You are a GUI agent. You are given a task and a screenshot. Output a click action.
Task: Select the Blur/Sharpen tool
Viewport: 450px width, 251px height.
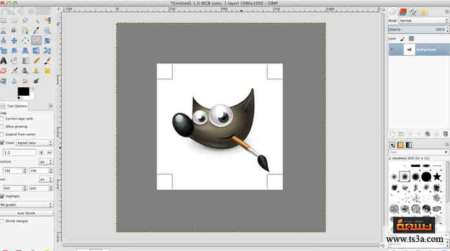pyautogui.click(x=14, y=81)
